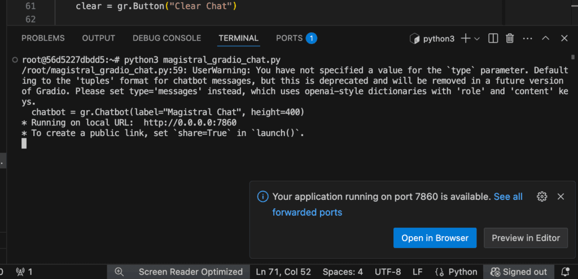Switch to the DEBUG CONSOLE tab
This screenshot has height=279, width=578.
tap(167, 38)
